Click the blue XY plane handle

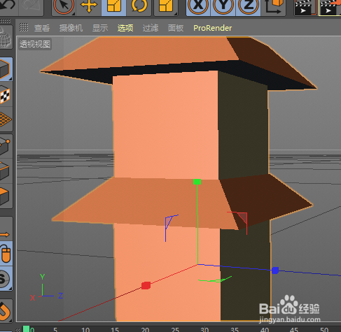click(x=169, y=222)
